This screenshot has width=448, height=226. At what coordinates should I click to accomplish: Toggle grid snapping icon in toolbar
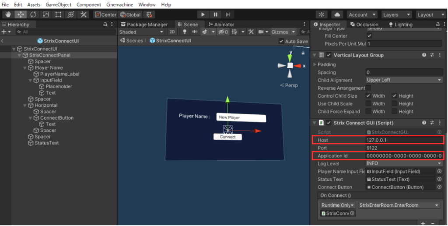click(x=149, y=14)
